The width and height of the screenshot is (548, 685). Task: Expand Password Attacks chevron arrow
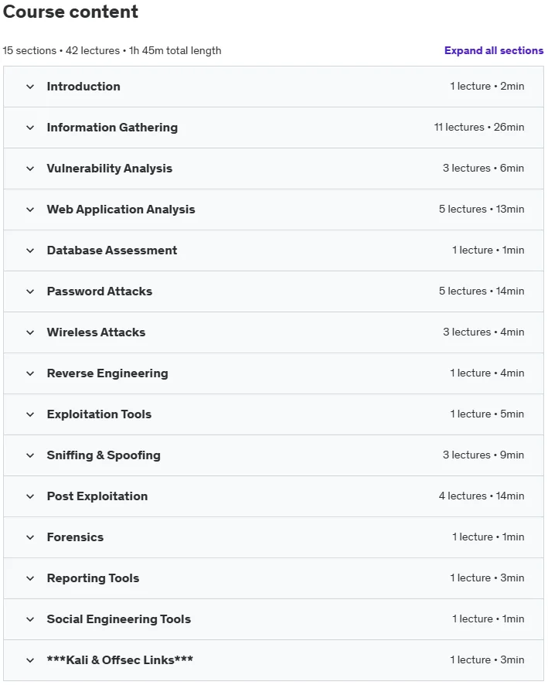(x=30, y=291)
